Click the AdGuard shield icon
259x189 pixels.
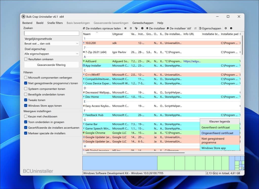click(x=84, y=61)
